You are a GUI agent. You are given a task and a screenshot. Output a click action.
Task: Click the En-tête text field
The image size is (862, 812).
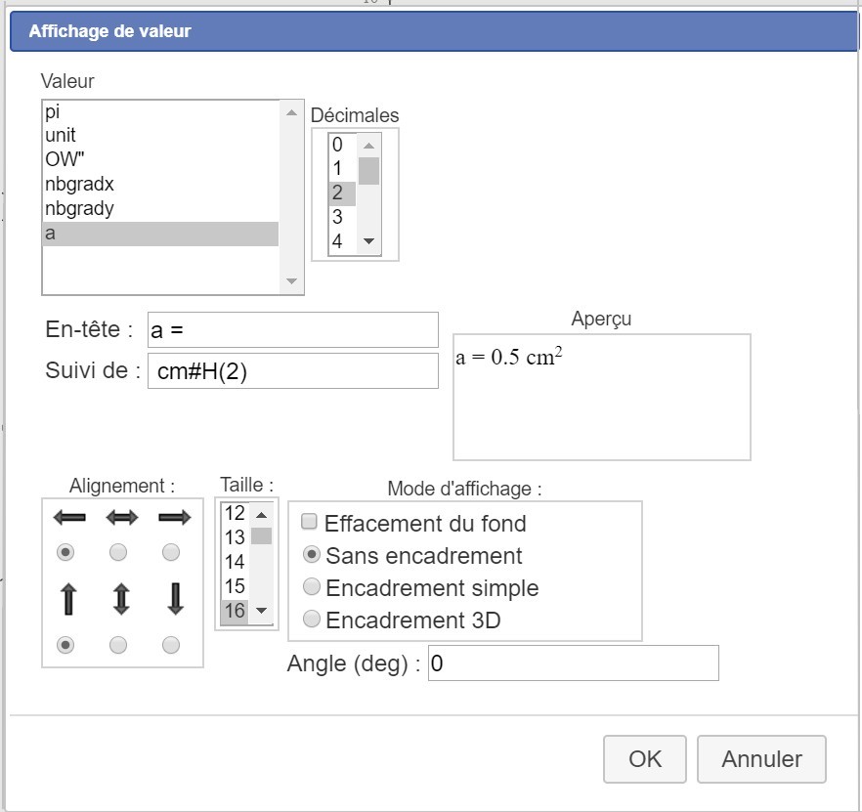292,330
